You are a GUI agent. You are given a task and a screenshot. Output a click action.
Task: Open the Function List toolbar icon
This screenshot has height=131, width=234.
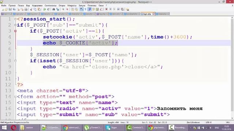101,9
